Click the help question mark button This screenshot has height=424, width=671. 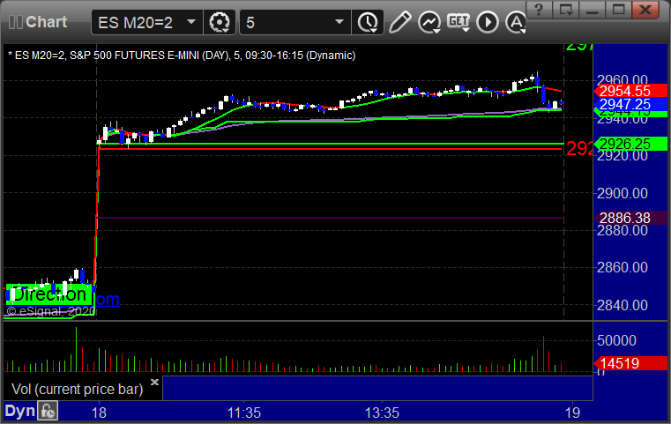[x=539, y=10]
